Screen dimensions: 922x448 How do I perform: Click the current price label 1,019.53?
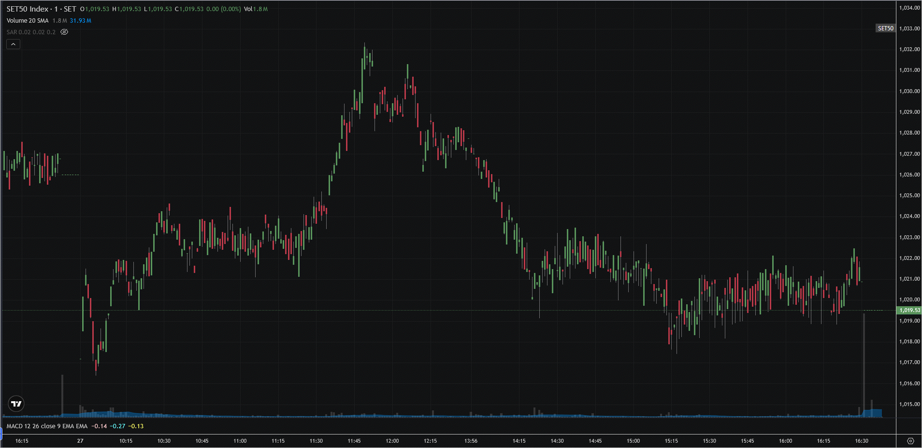[909, 310]
